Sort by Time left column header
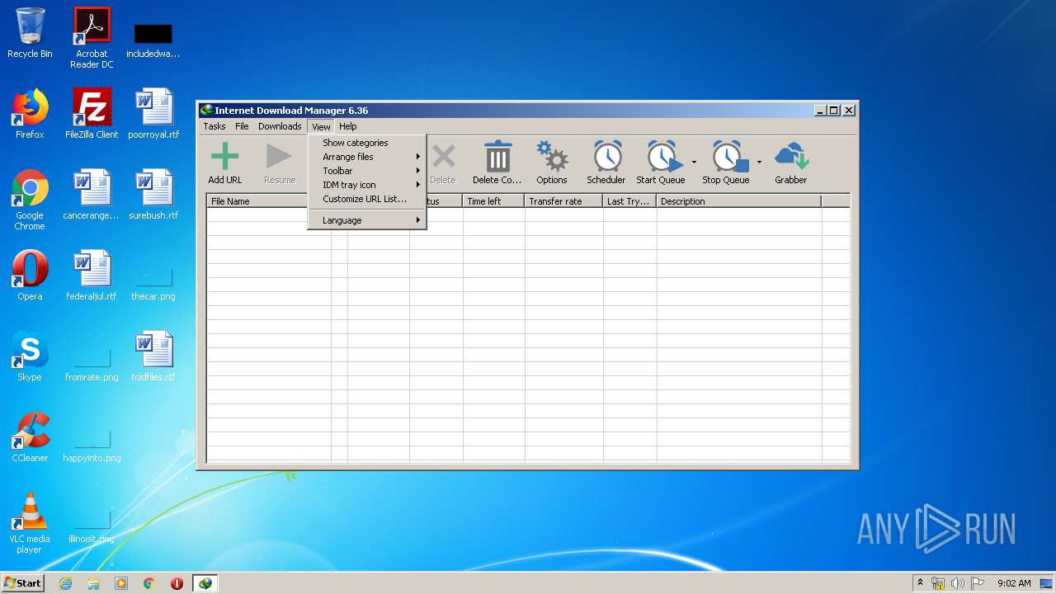Screen dimensions: 1056x594 [493, 201]
